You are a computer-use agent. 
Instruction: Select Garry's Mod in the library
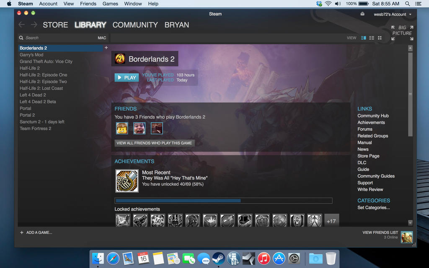(31, 55)
